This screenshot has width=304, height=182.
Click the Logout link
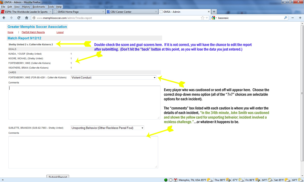[60, 32]
